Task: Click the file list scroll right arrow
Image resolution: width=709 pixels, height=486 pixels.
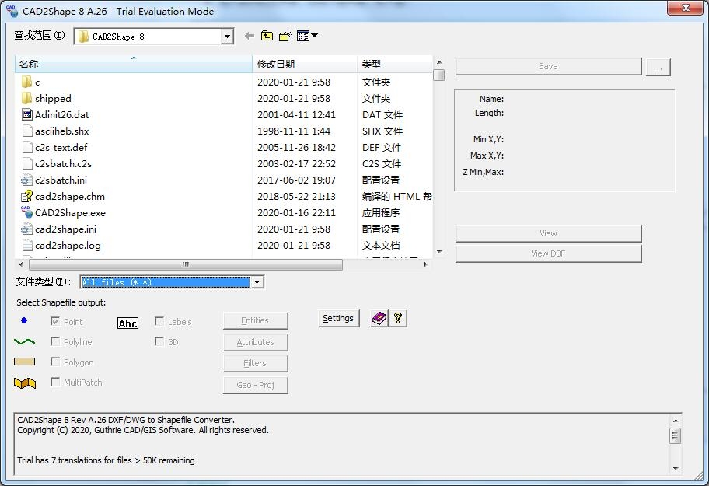Action: tap(425, 264)
